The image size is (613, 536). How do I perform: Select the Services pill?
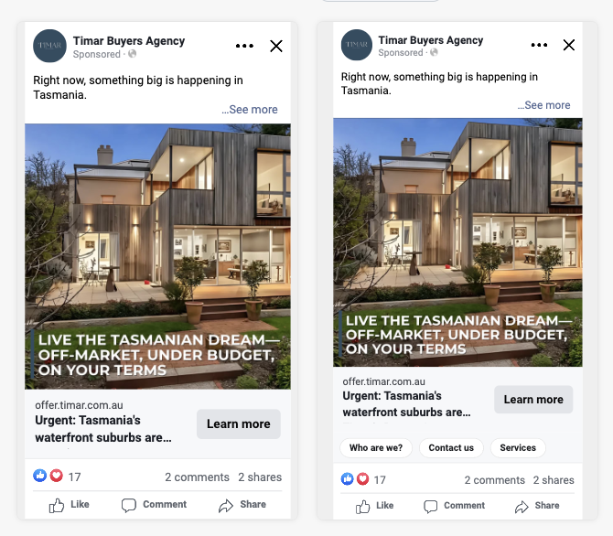(518, 448)
